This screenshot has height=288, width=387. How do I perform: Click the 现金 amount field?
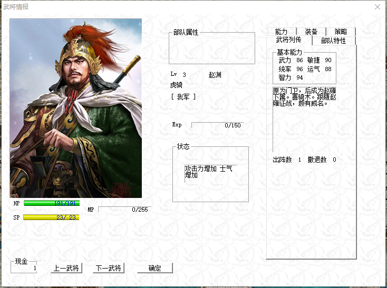(24, 268)
